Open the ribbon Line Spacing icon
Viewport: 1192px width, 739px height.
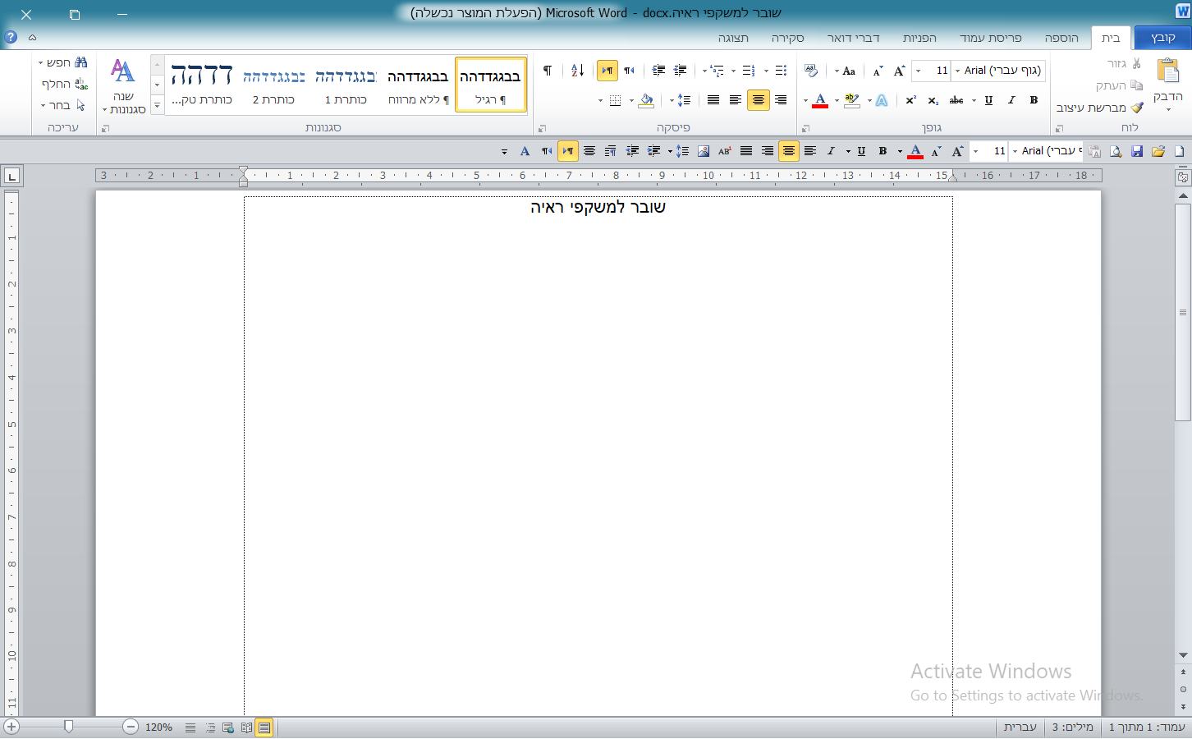click(x=684, y=100)
